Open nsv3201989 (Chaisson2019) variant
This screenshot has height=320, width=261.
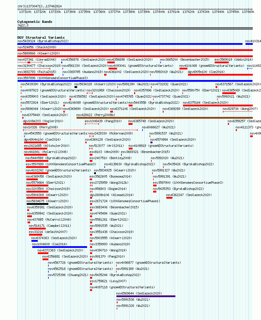point(109,90)
